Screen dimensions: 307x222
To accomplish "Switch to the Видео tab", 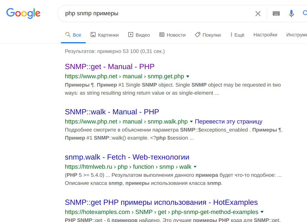I will click(139, 35).
